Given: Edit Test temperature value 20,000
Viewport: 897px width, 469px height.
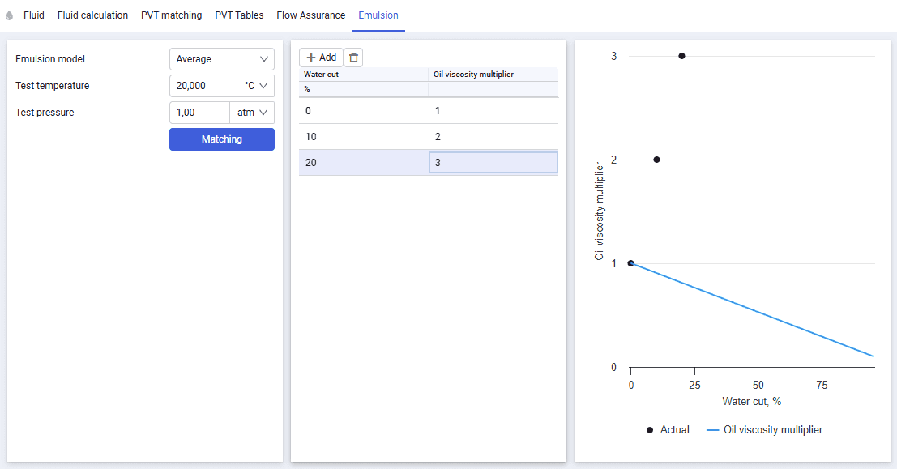Looking at the screenshot, I should (203, 86).
